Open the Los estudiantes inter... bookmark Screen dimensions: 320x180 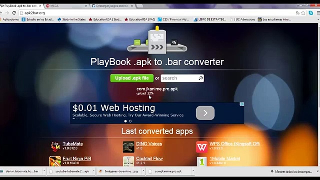click(x=274, y=19)
